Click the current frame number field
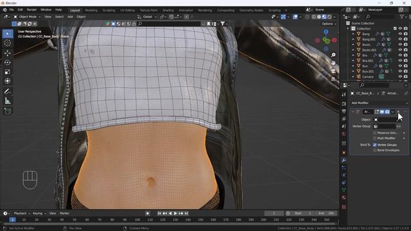411x231 pixels. (274, 214)
